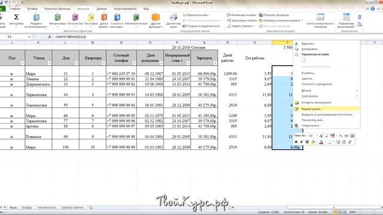Viewport: 383px width, 215px height.
Task: Click Borders button in the mini toolbar
Action: [x=330, y=142]
